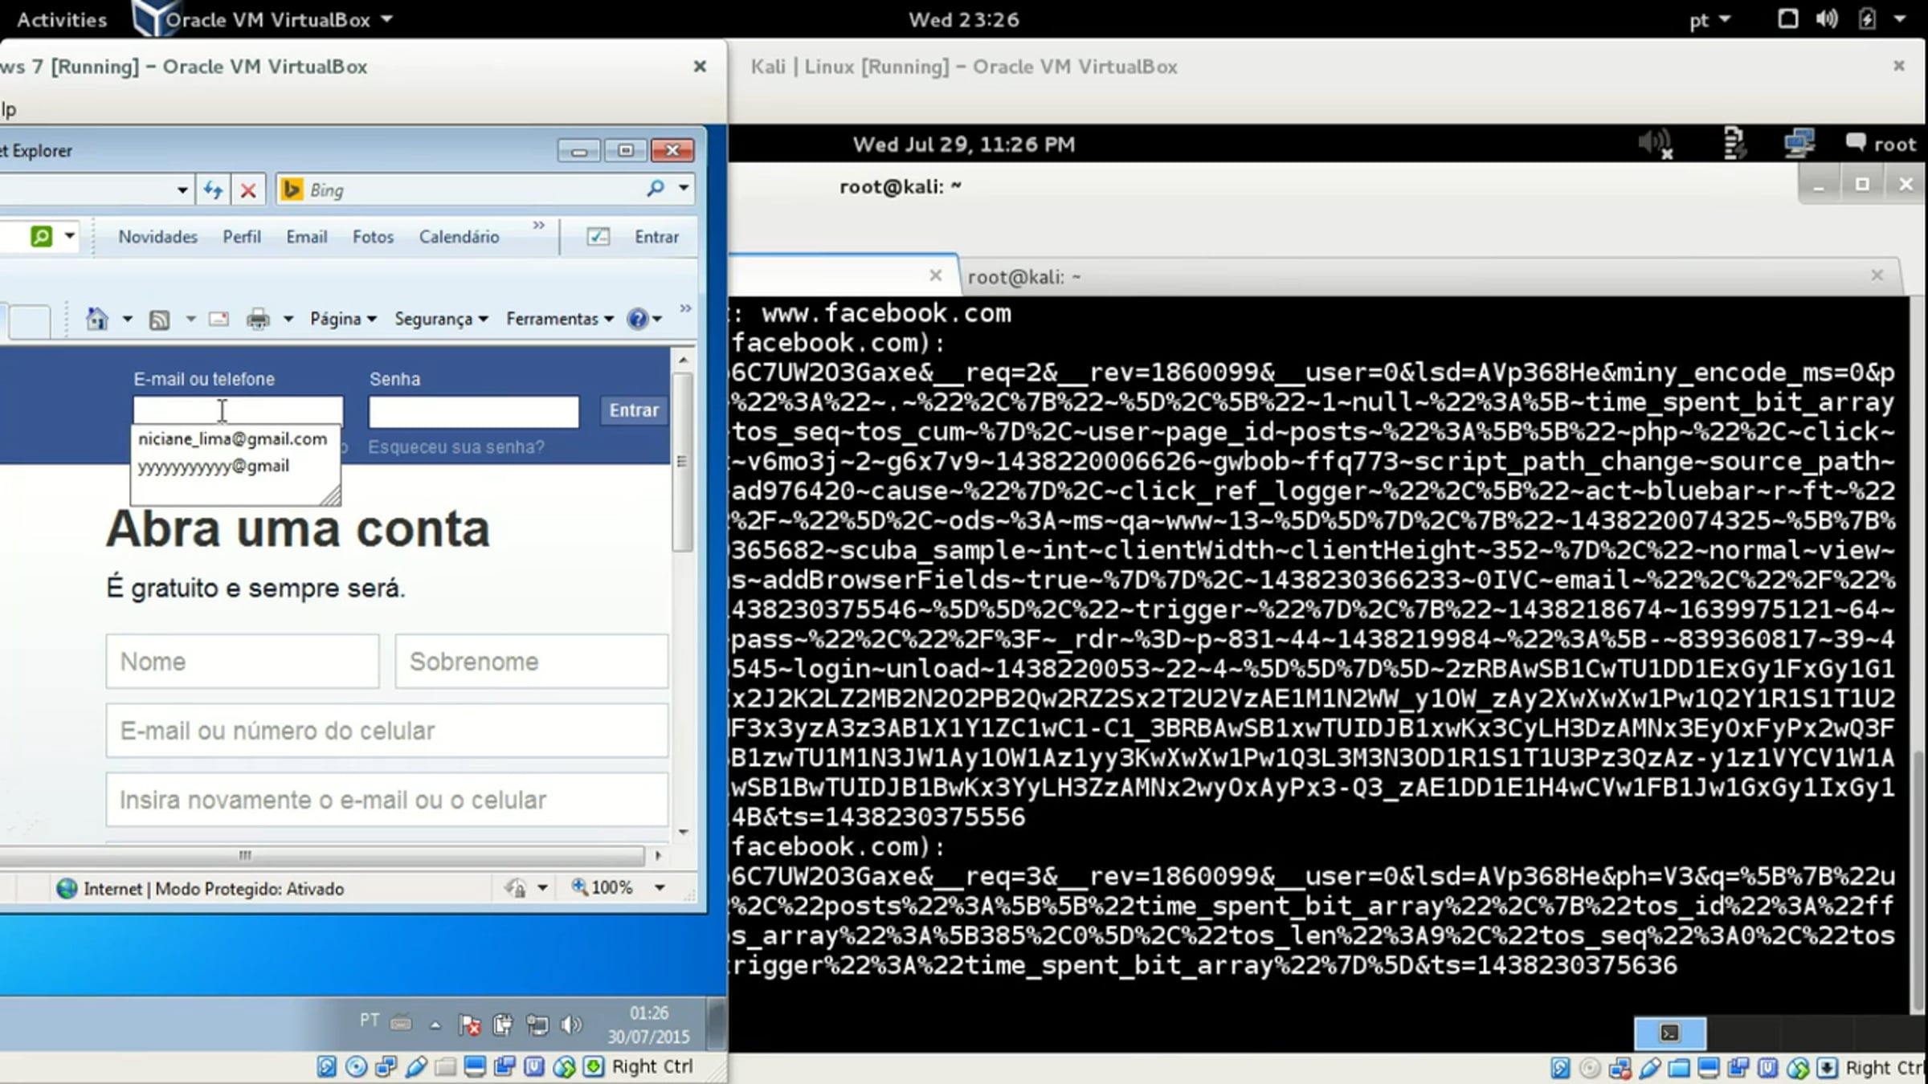
Task: Click the Esqueceu sua senha link
Action: click(455, 447)
